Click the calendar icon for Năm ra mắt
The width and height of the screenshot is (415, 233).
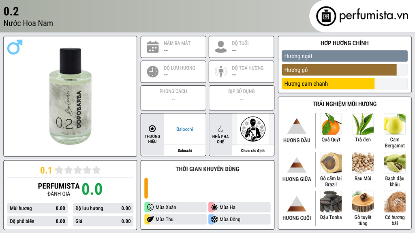click(x=153, y=47)
